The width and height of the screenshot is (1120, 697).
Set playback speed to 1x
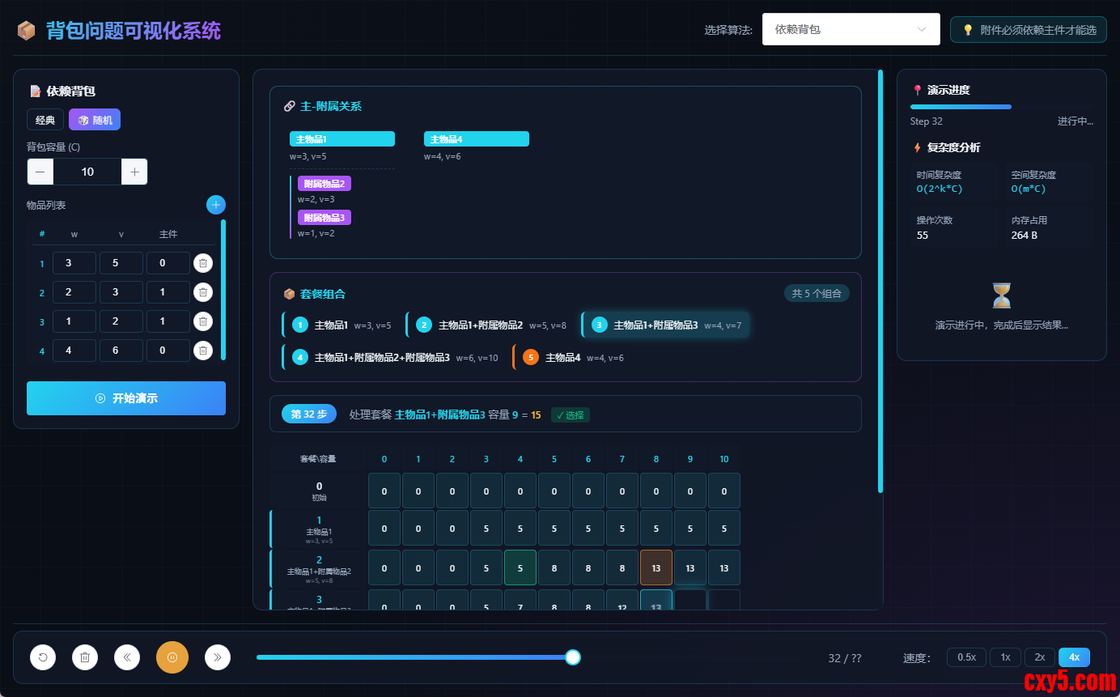click(1005, 657)
